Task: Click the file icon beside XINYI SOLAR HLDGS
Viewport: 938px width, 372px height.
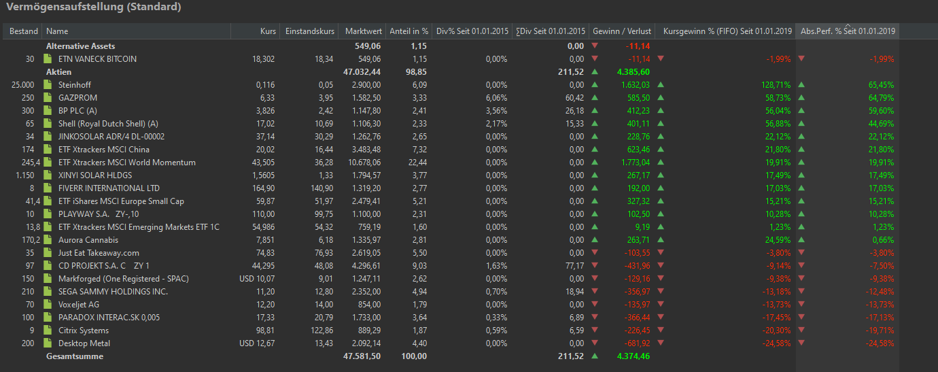Action: pos(48,175)
